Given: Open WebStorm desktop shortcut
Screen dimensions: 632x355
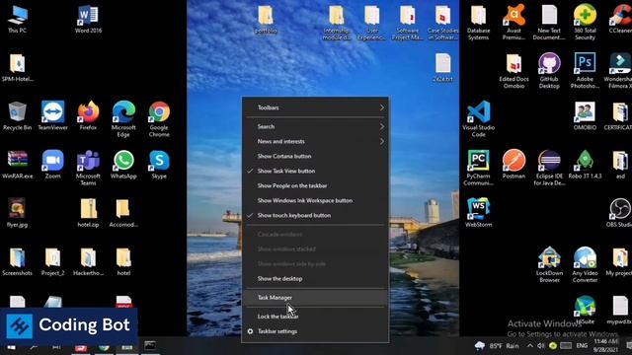Looking at the screenshot, I should click(478, 213).
